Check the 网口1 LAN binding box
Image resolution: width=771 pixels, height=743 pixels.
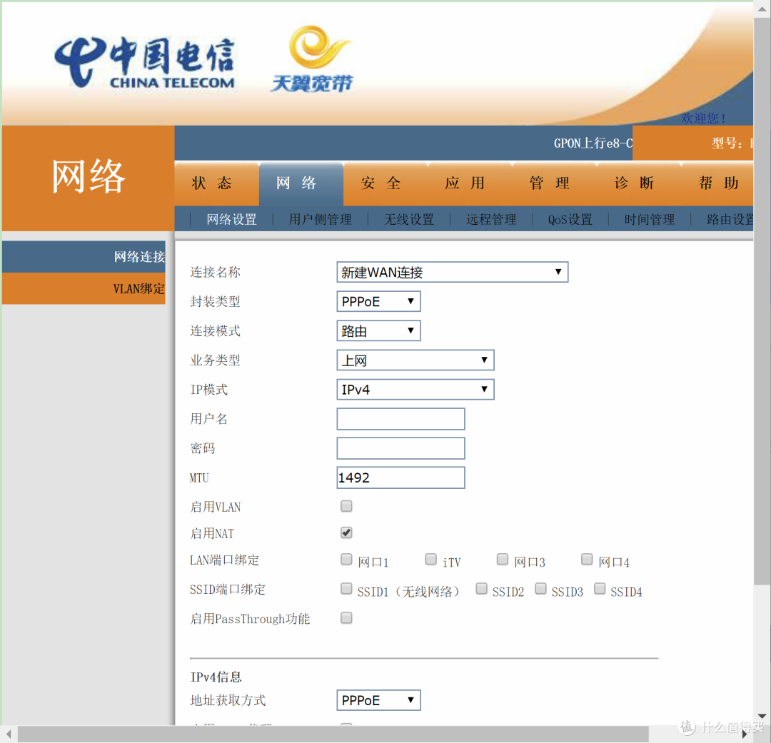click(347, 559)
